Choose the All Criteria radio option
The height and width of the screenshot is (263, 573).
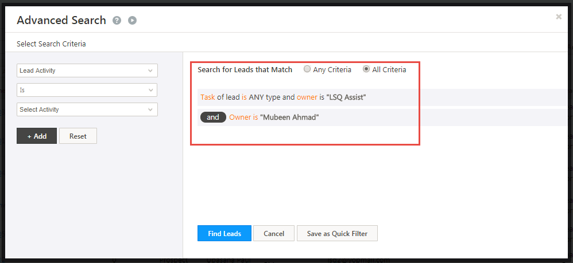366,69
